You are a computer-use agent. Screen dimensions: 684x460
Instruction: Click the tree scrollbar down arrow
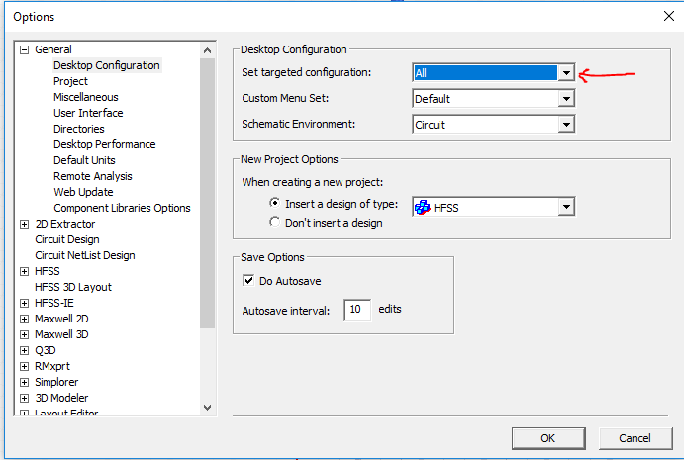(207, 408)
